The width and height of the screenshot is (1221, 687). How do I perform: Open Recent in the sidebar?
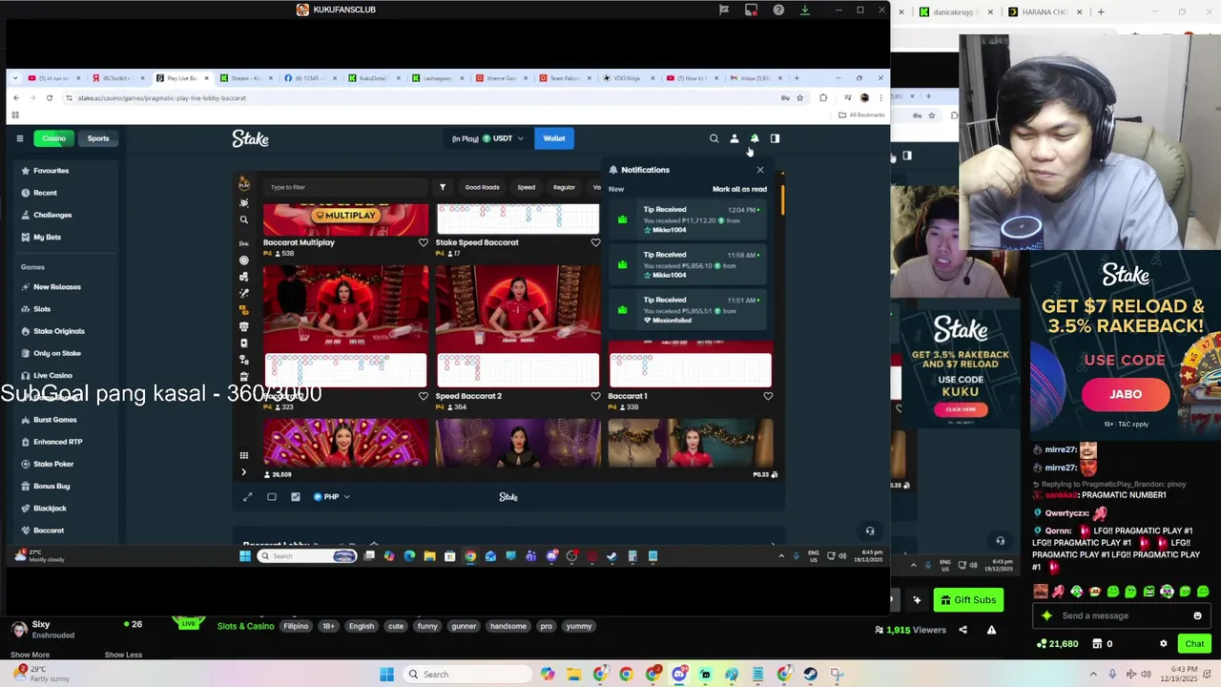(x=45, y=193)
